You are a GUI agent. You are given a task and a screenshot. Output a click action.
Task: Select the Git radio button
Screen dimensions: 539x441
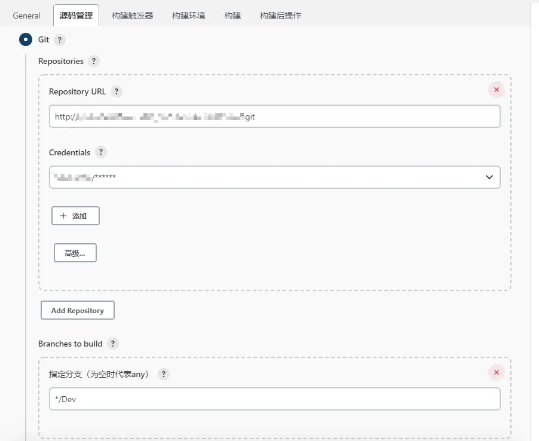click(26, 40)
